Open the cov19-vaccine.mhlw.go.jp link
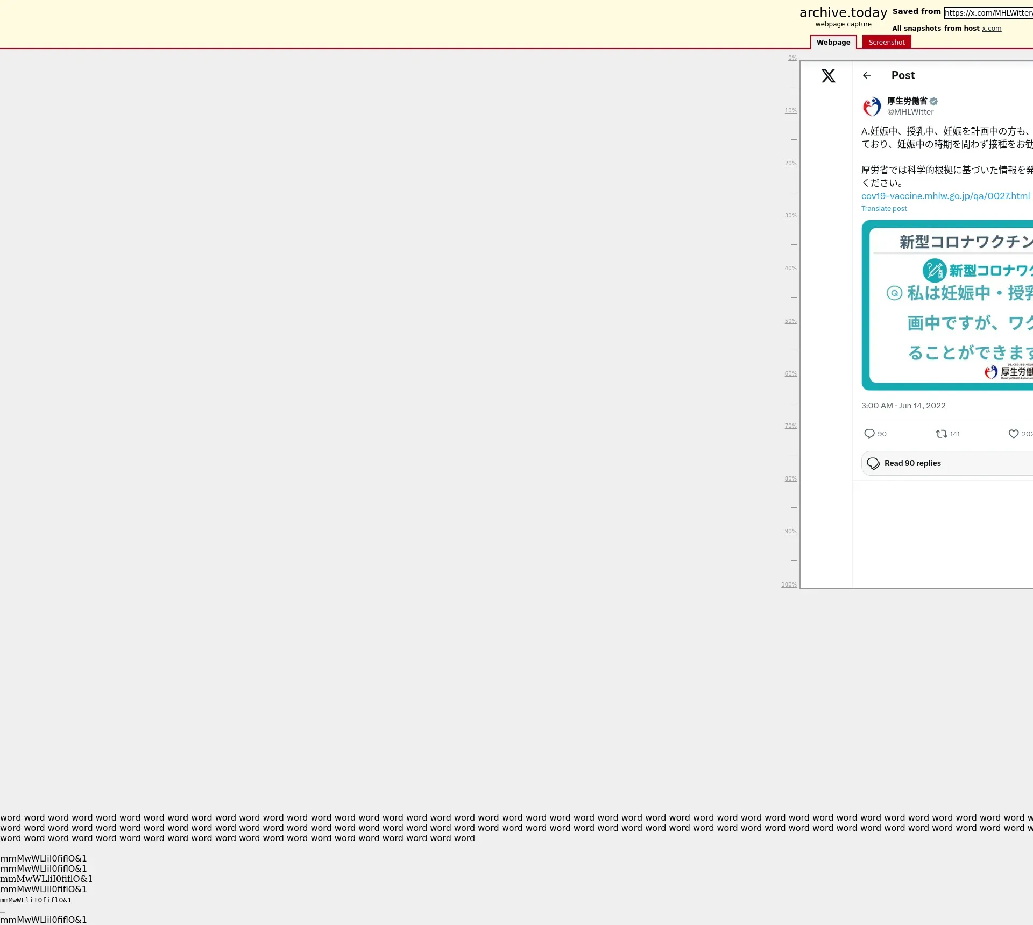Image resolution: width=1033 pixels, height=925 pixels. (945, 196)
